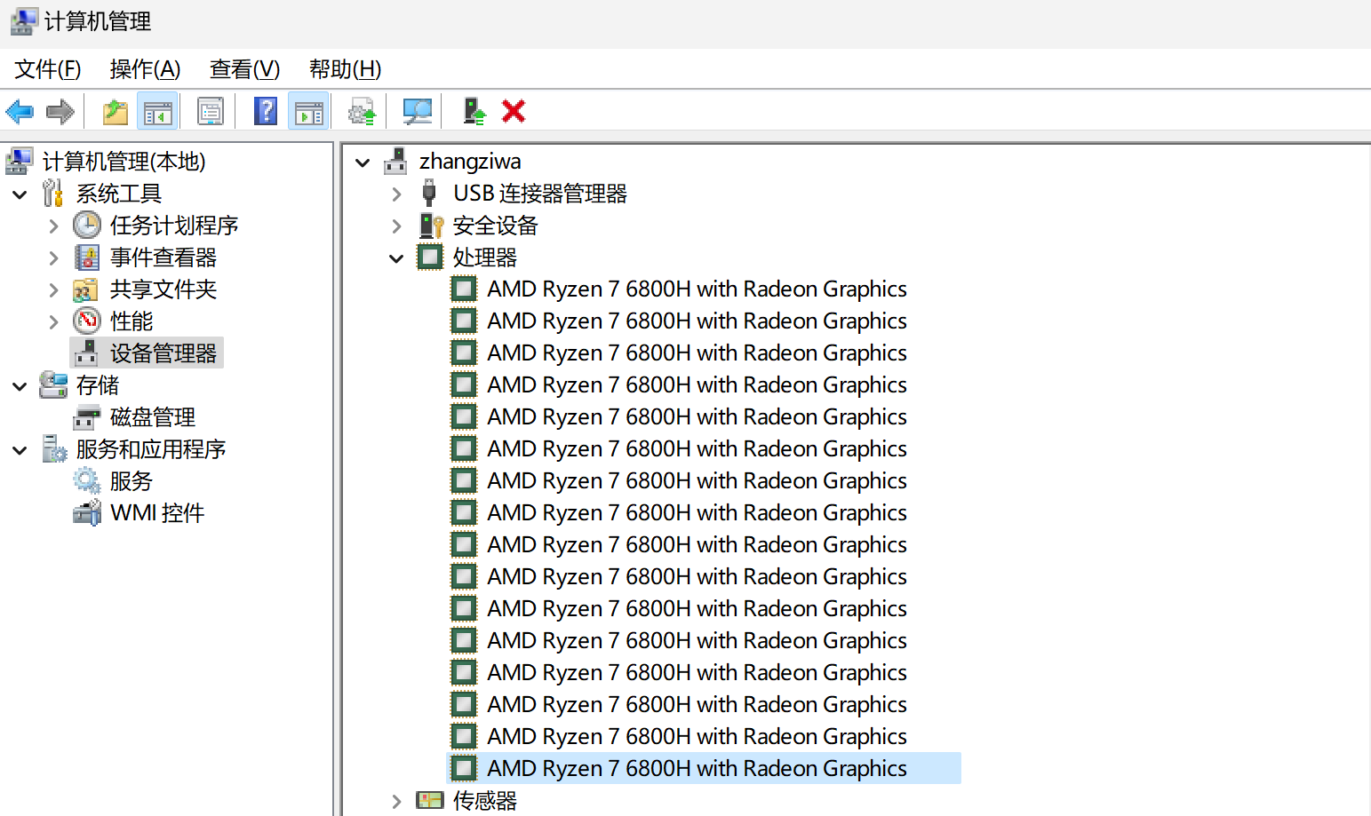Select the 事件查看器 icon
The height and width of the screenshot is (816, 1371).
point(87,257)
